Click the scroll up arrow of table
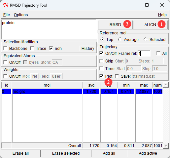Image resolution: width=170 pixels, height=158 pixels. pos(166,85)
